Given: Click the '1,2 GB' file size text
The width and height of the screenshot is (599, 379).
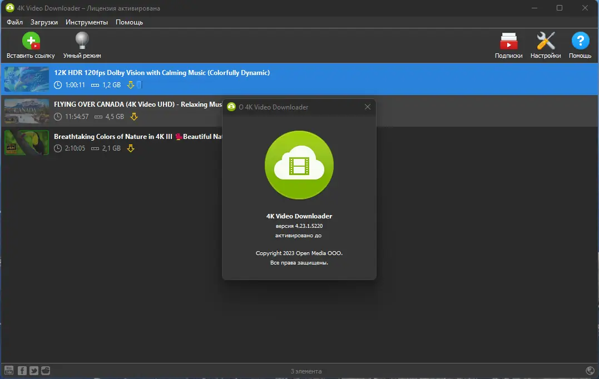Looking at the screenshot, I should (112, 84).
